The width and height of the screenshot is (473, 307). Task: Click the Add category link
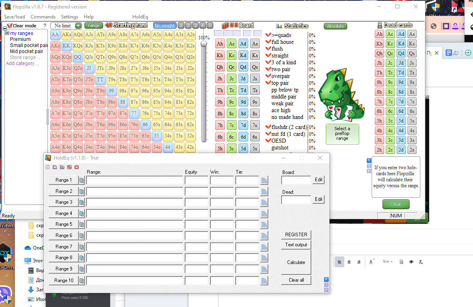click(23, 63)
